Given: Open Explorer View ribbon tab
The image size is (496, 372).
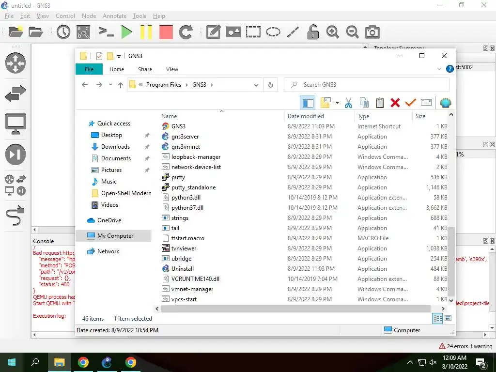Looking at the screenshot, I should pyautogui.click(x=172, y=69).
